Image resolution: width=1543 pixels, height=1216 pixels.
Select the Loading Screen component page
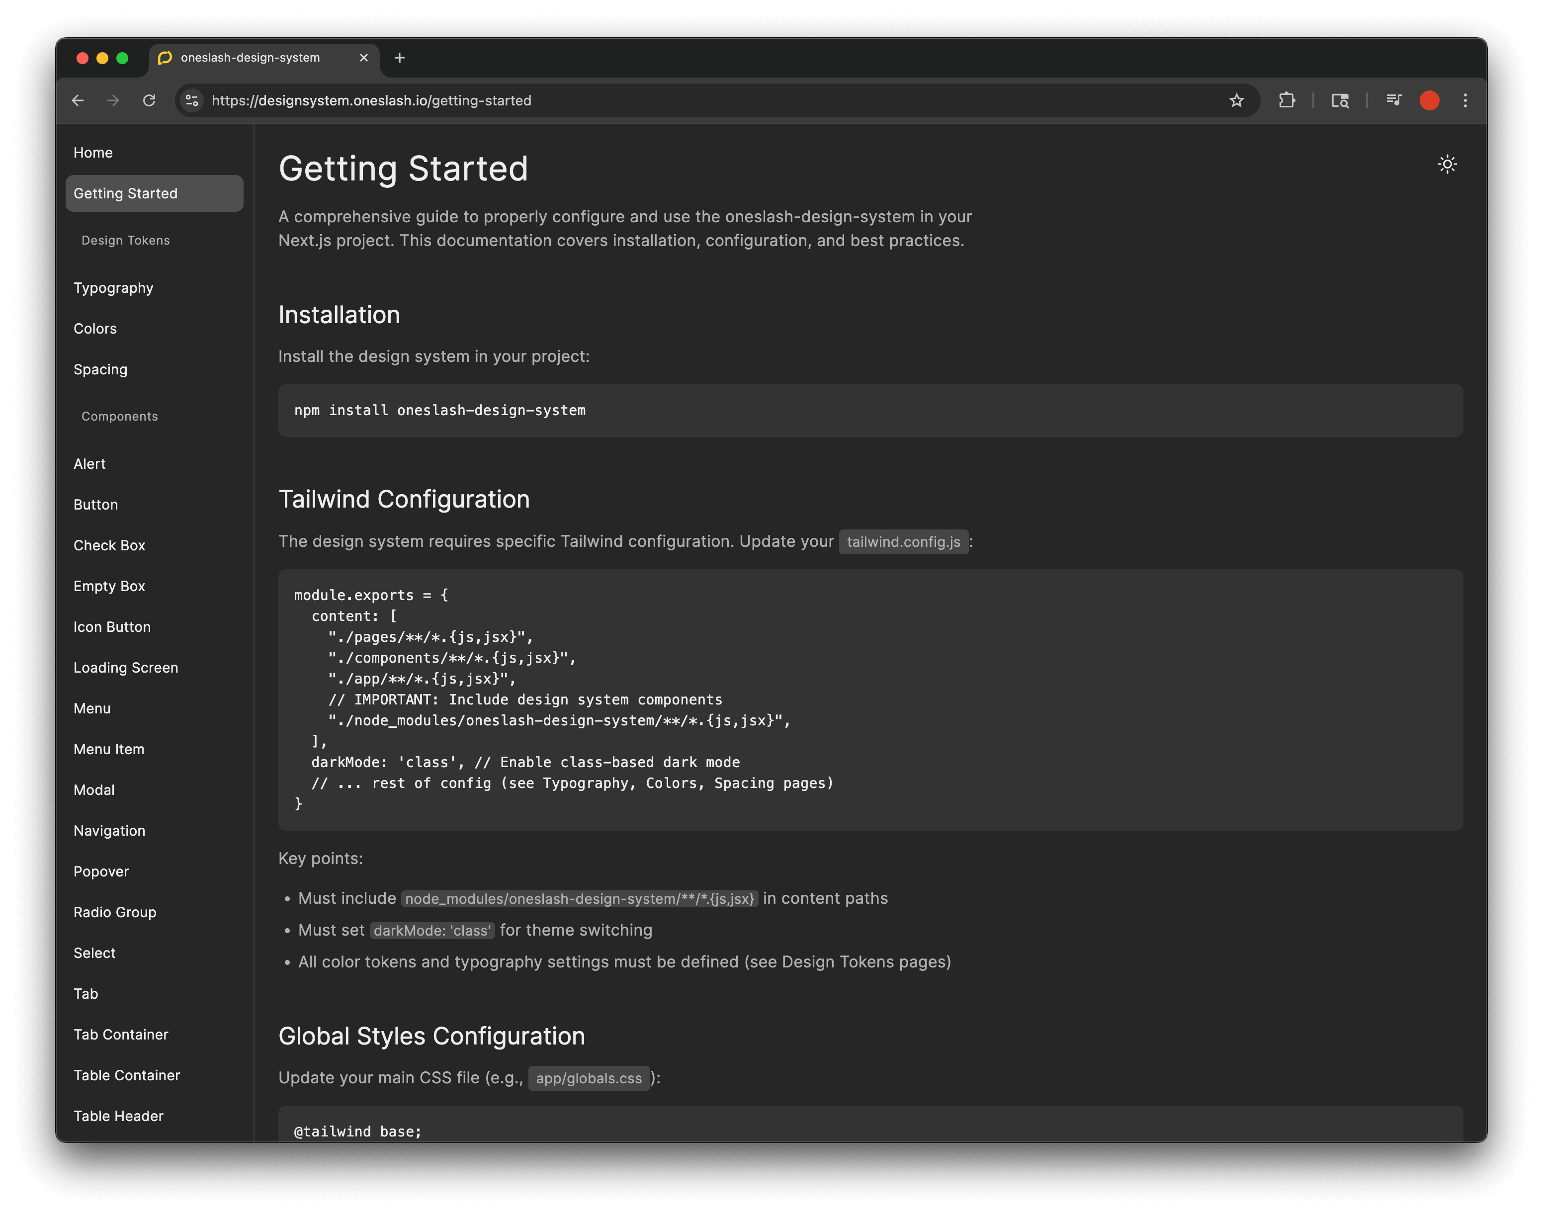126,667
